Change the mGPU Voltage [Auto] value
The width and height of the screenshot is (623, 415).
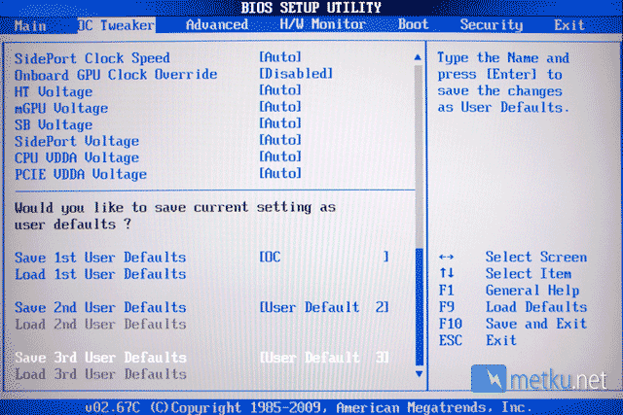(280, 107)
